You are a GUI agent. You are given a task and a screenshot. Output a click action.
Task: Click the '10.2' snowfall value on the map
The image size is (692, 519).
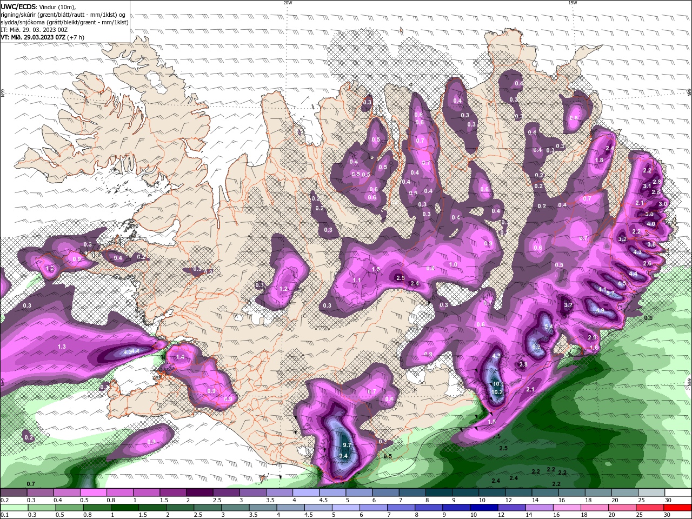click(x=497, y=392)
